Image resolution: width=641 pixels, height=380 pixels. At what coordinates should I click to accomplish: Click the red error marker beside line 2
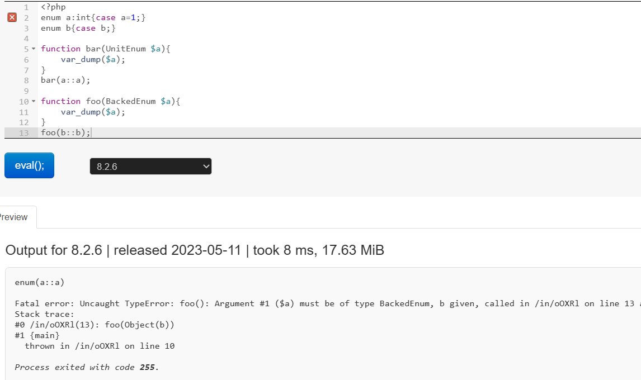point(11,17)
